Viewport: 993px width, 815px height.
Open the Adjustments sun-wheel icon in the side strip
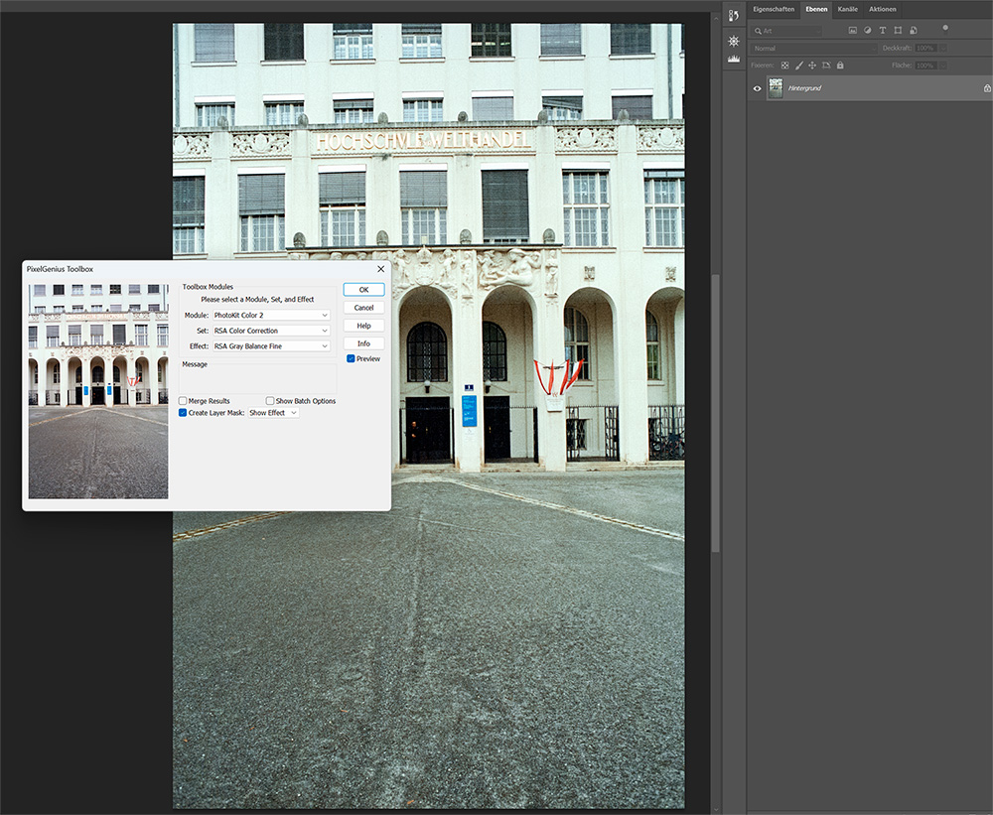coord(734,41)
